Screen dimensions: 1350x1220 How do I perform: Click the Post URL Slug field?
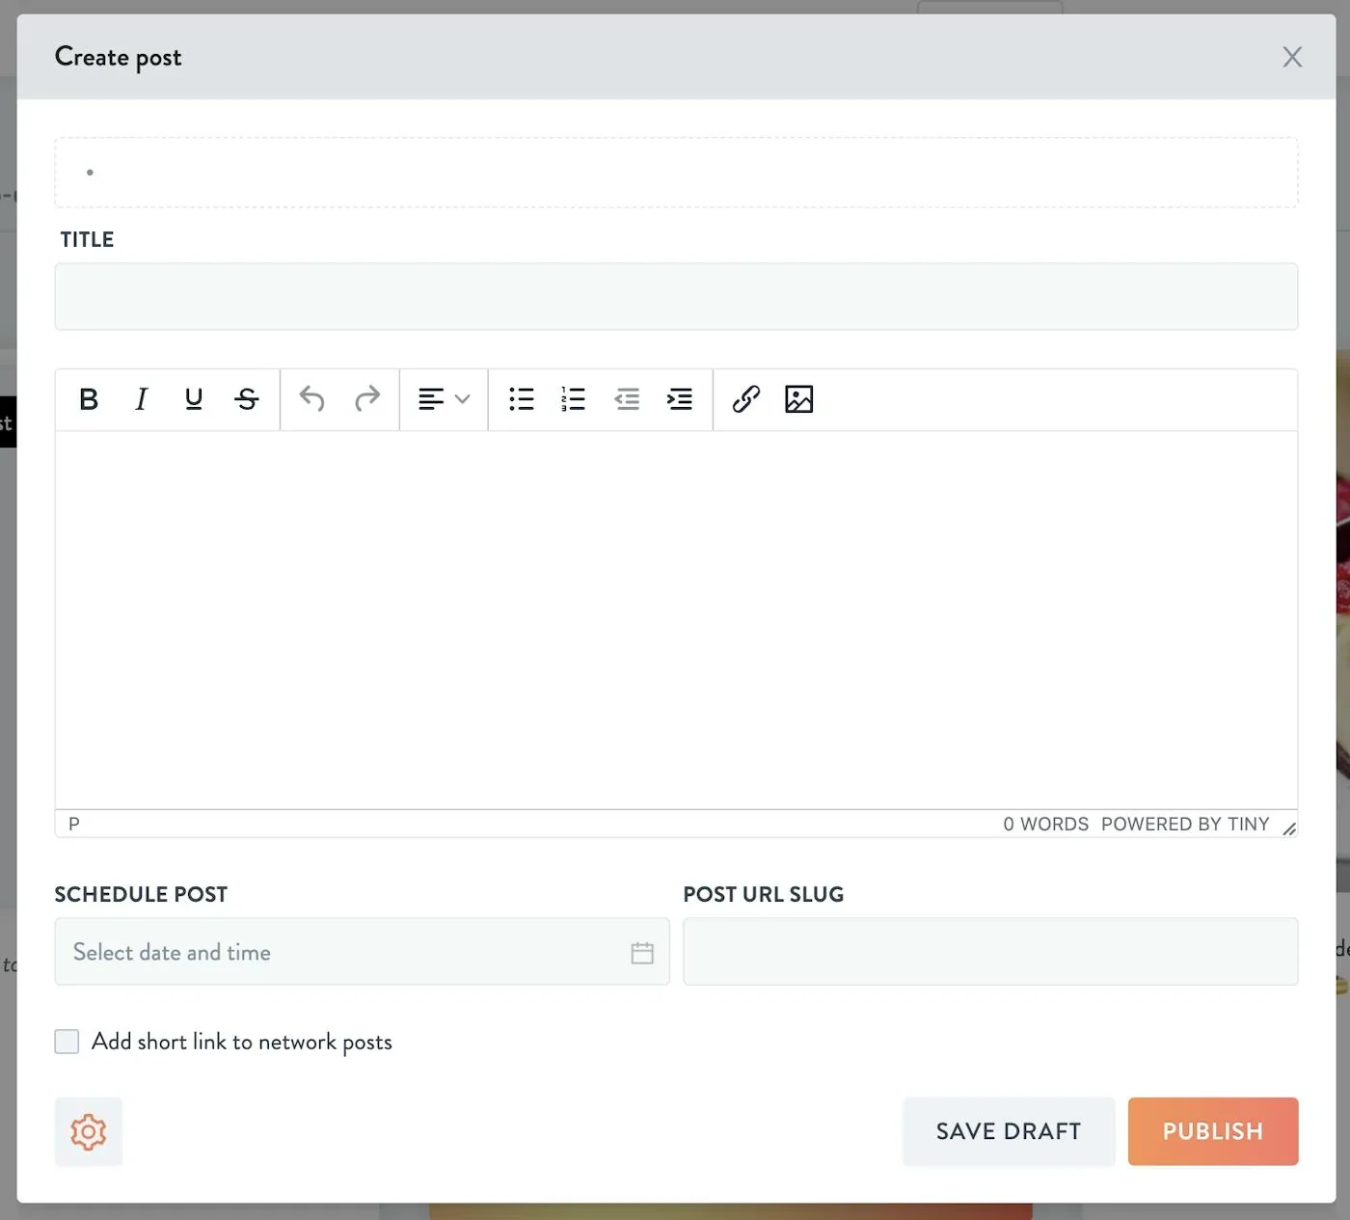pos(990,952)
